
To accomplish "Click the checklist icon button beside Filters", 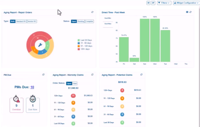I will (153, 3).
